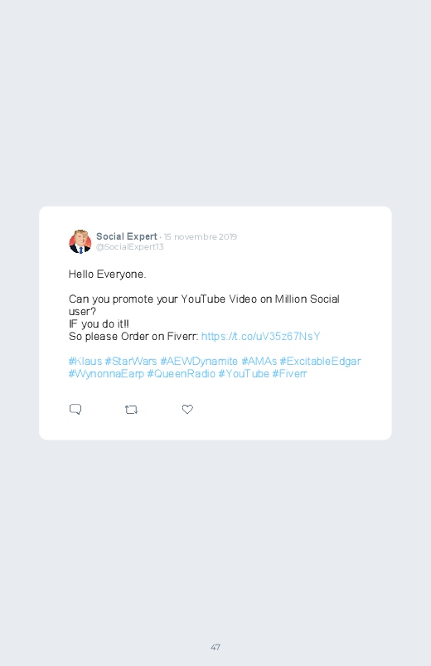
Task: Click the retweet arrows icon
Action: click(131, 410)
